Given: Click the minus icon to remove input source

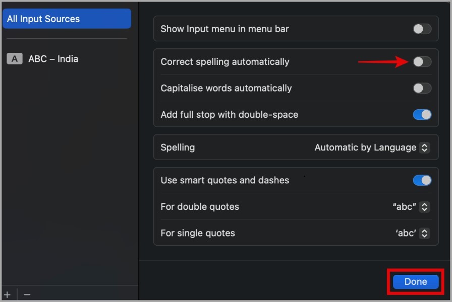Looking at the screenshot, I should [x=27, y=294].
